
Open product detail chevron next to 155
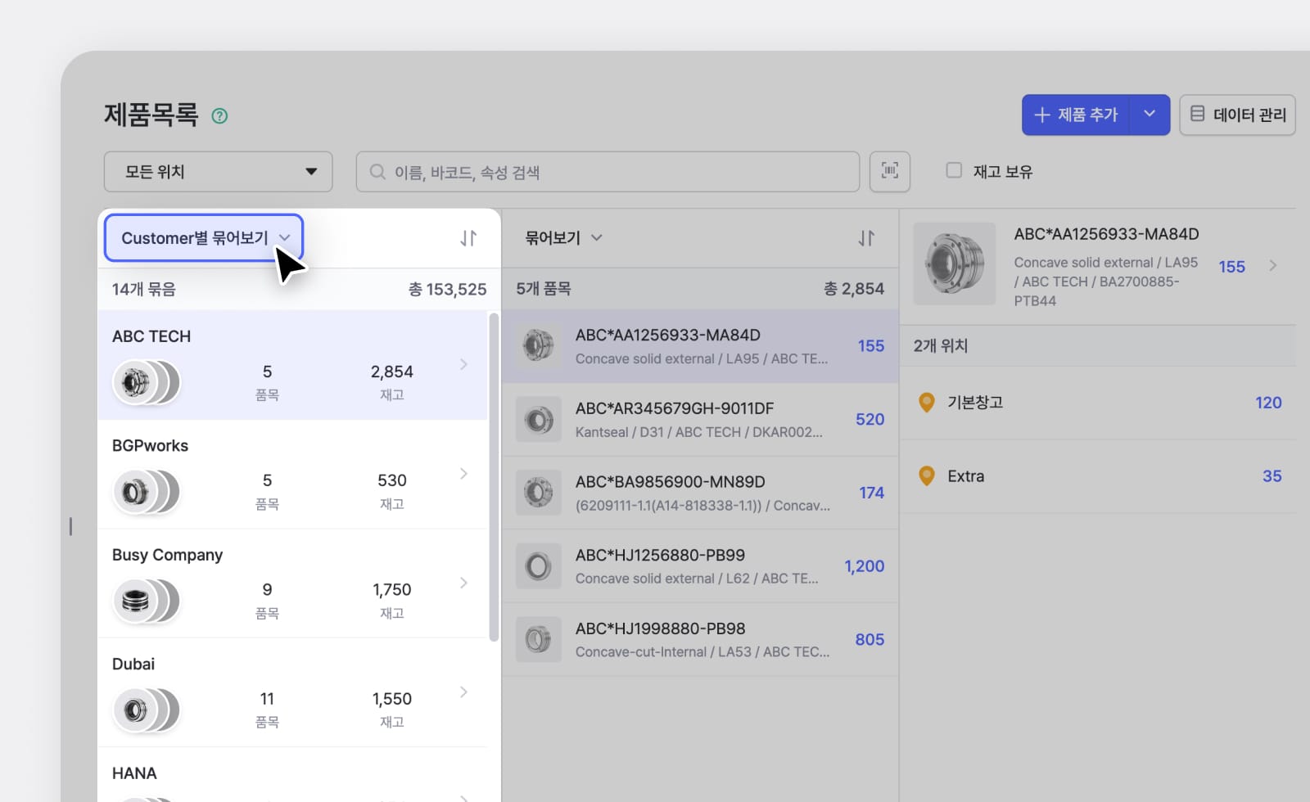tap(1273, 265)
